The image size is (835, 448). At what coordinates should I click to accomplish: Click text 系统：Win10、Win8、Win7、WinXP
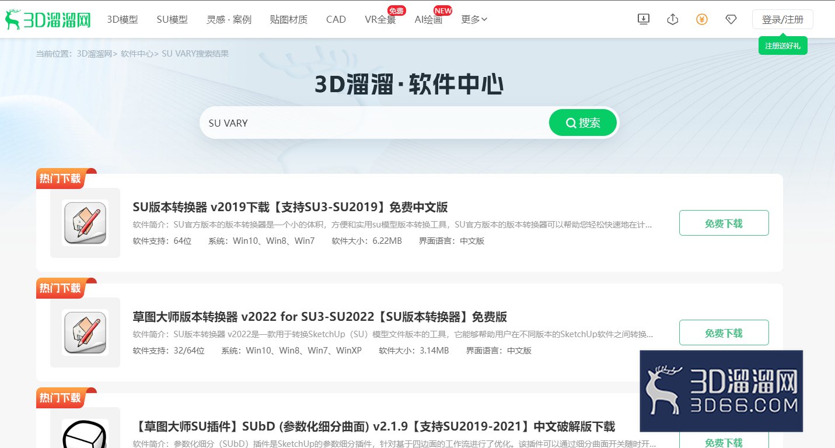pyautogui.click(x=291, y=351)
